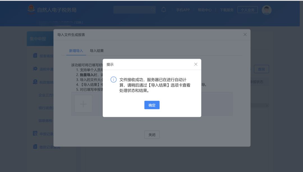Click 申报状态 column header

click(256, 82)
